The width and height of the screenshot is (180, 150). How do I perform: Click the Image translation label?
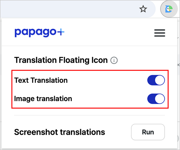(x=43, y=99)
